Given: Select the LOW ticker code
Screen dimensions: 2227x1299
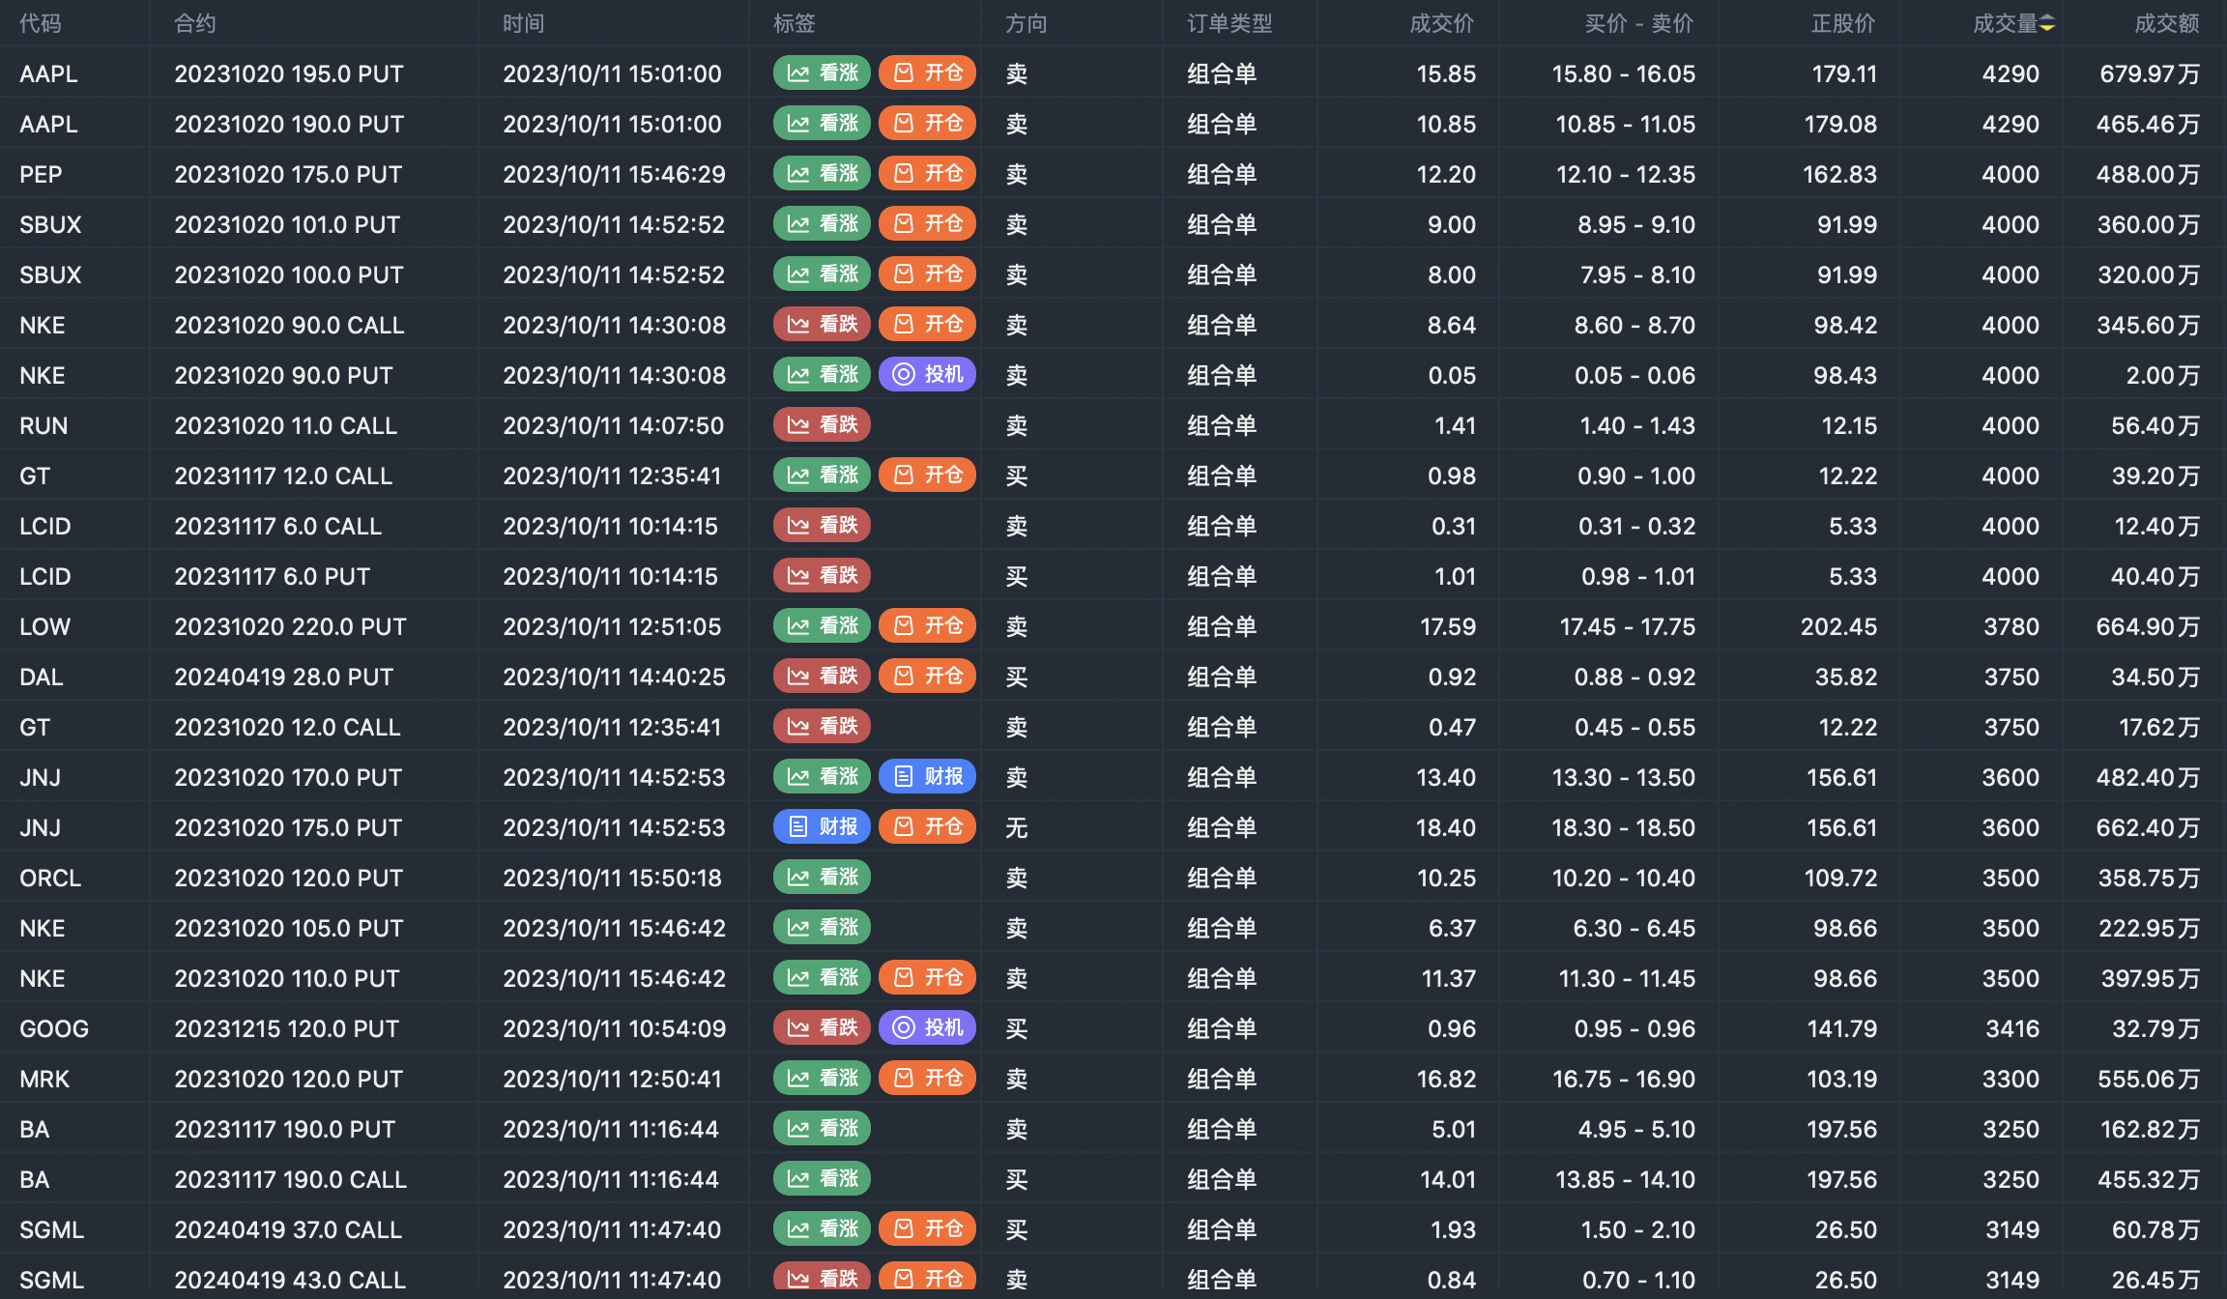Looking at the screenshot, I should click(x=44, y=626).
